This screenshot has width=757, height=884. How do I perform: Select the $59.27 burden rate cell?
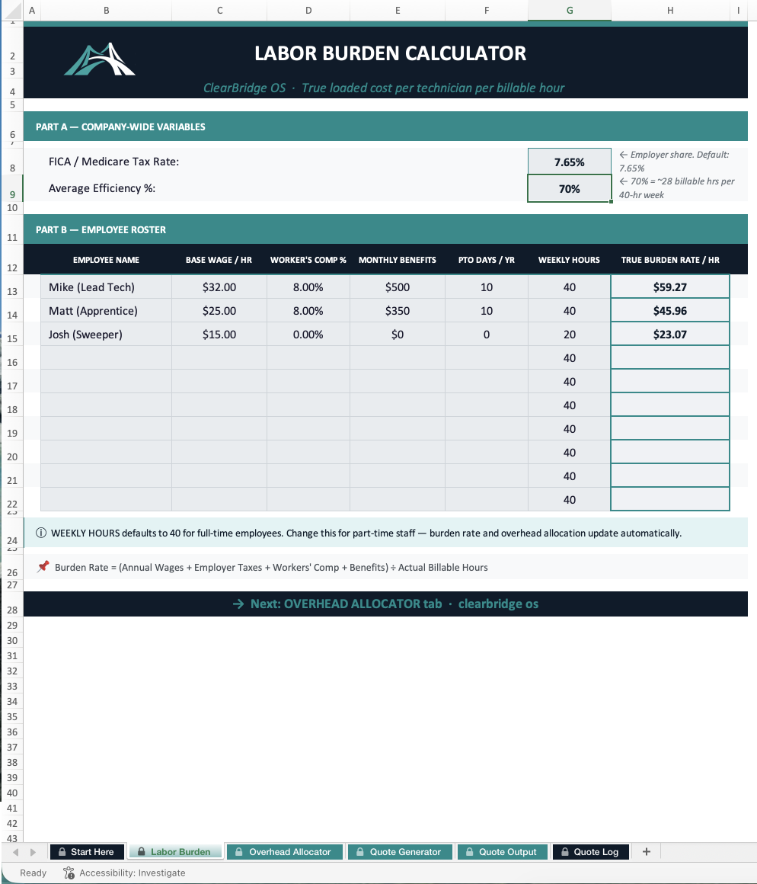point(670,287)
